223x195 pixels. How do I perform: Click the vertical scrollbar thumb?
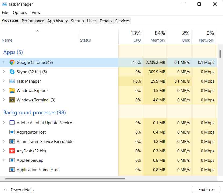(220, 54)
